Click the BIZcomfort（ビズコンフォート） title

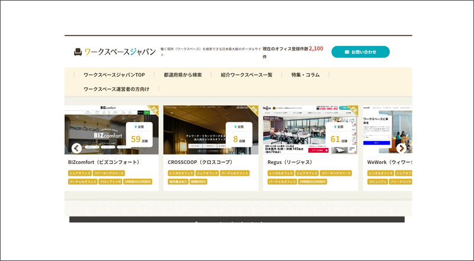[x=105, y=162]
